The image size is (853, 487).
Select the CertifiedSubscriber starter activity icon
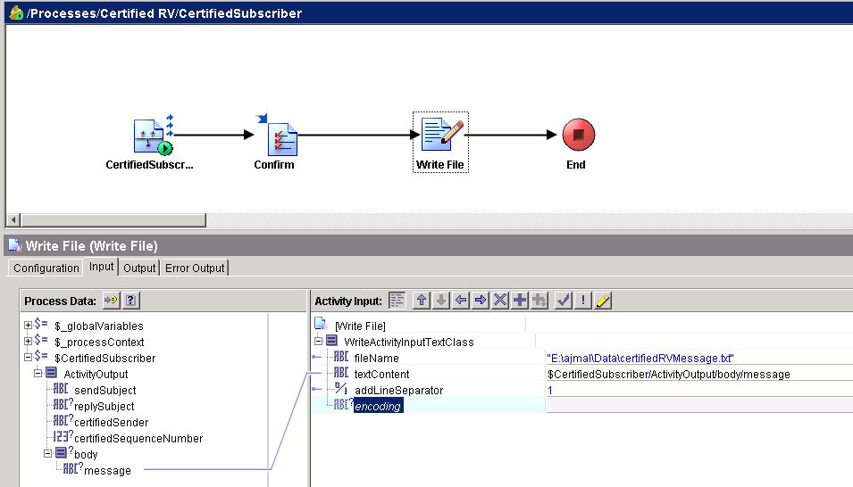coord(153,135)
